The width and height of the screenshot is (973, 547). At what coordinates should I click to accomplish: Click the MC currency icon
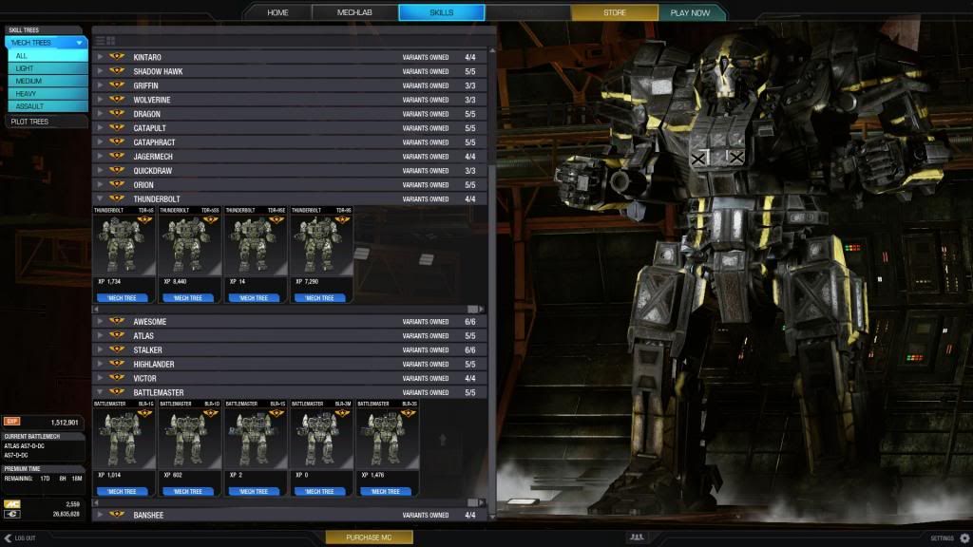pos(11,504)
